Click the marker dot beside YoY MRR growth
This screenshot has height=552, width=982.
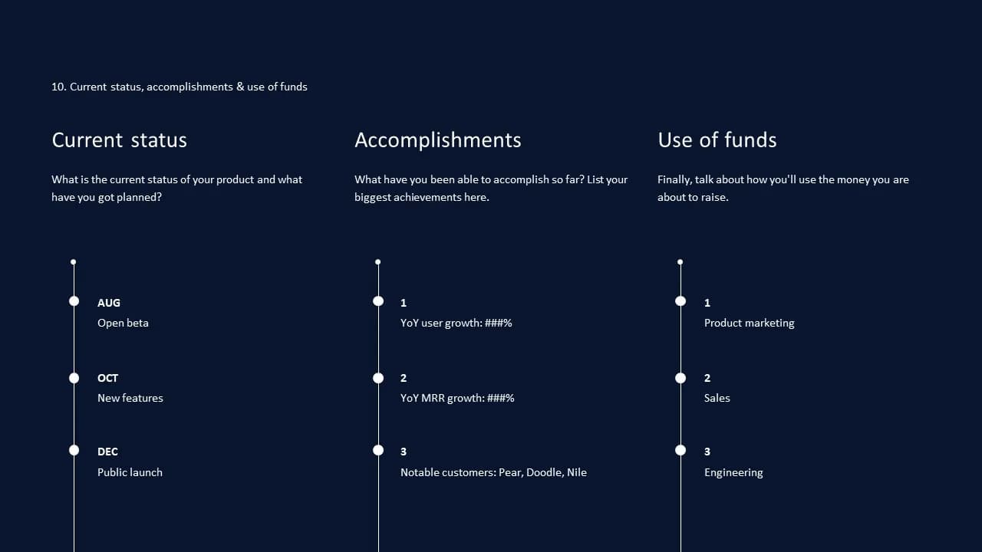[x=378, y=378]
